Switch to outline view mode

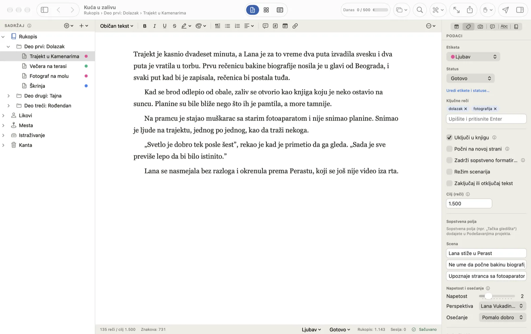(280, 10)
